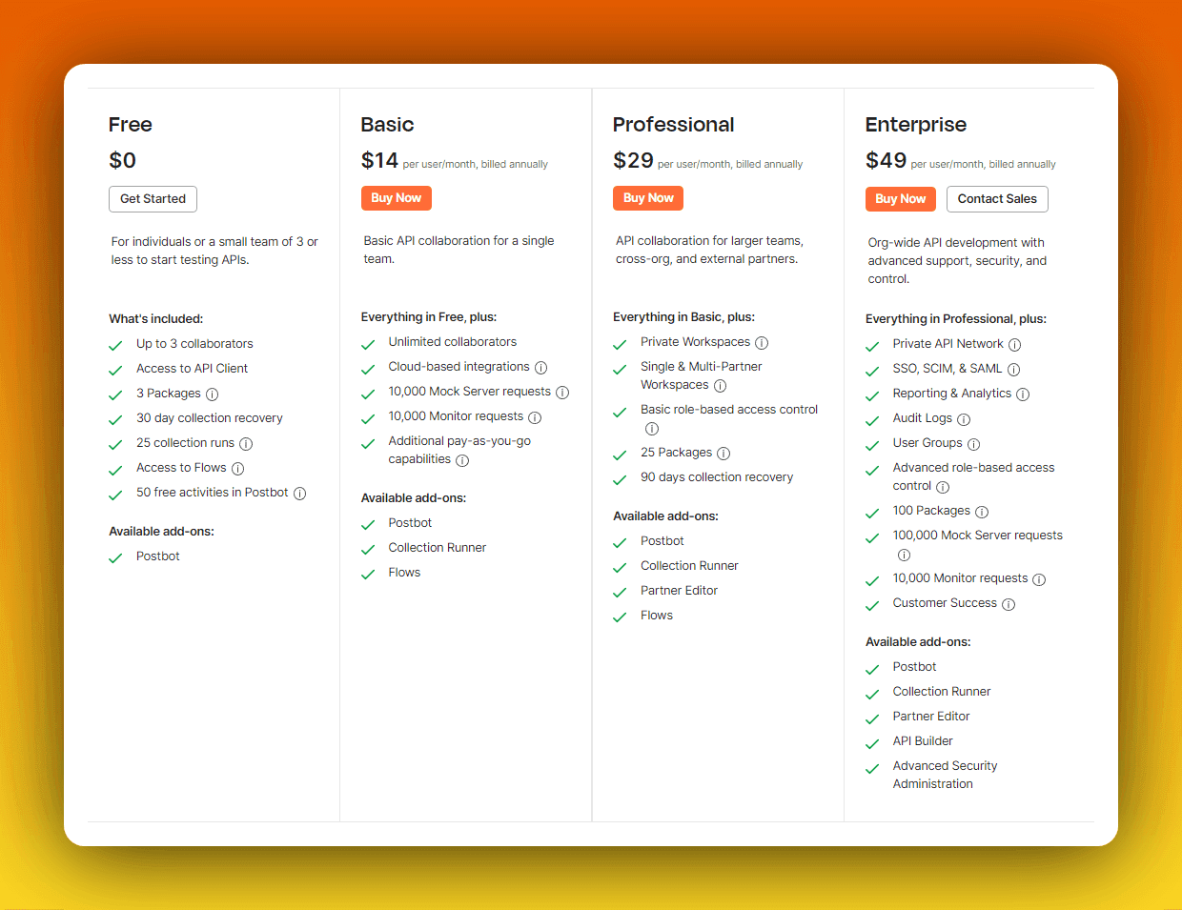Click info icon next to User Groups
The width and height of the screenshot is (1182, 910).
(x=973, y=444)
